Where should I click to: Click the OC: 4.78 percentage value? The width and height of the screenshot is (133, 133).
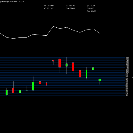click(91, 6)
